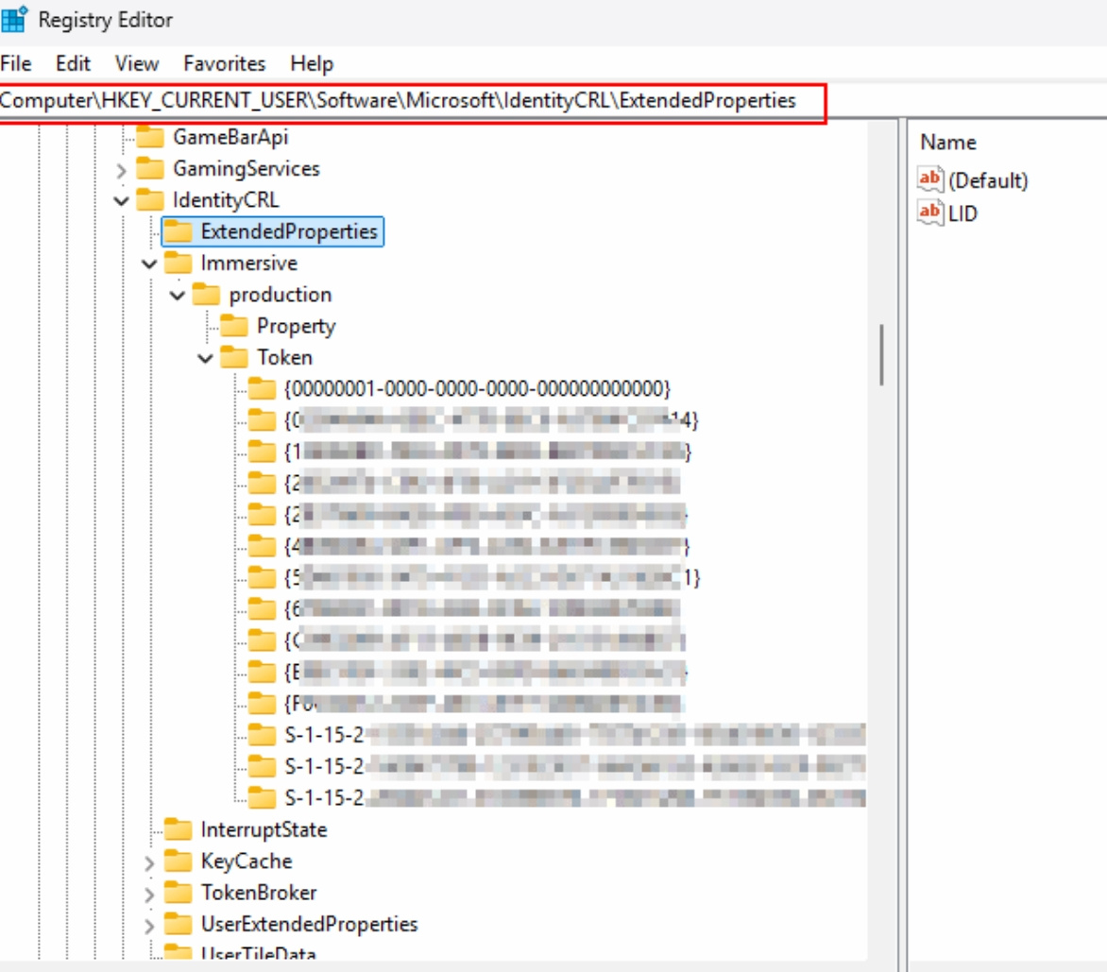The width and height of the screenshot is (1107, 972).
Task: Open the Favorites menu
Action: pos(225,63)
